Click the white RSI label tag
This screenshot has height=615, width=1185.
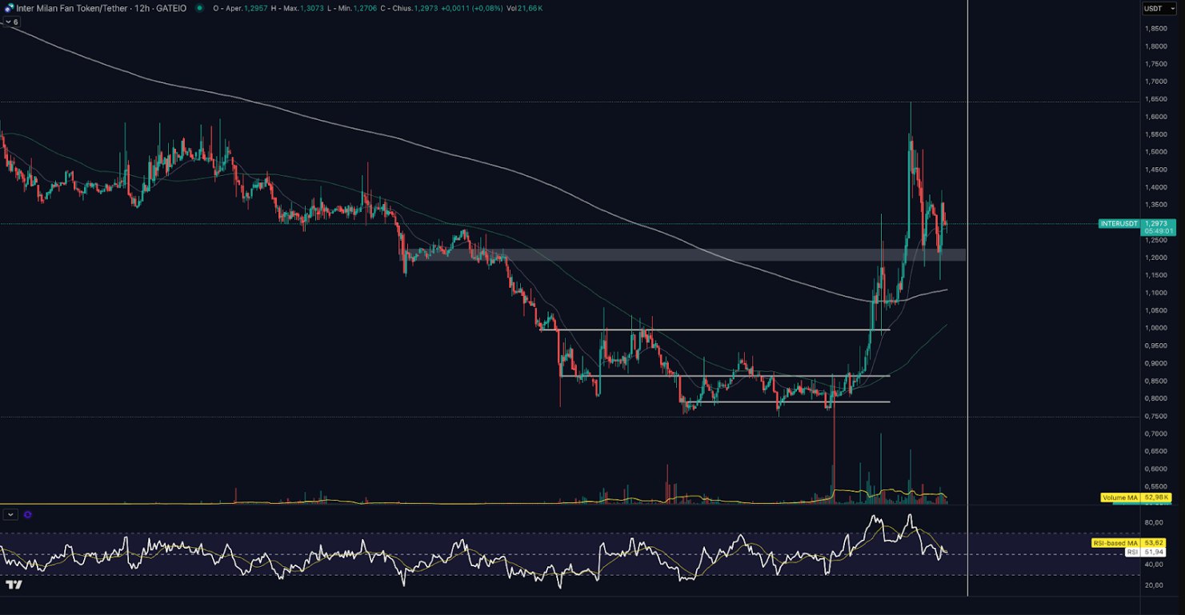click(x=1132, y=552)
